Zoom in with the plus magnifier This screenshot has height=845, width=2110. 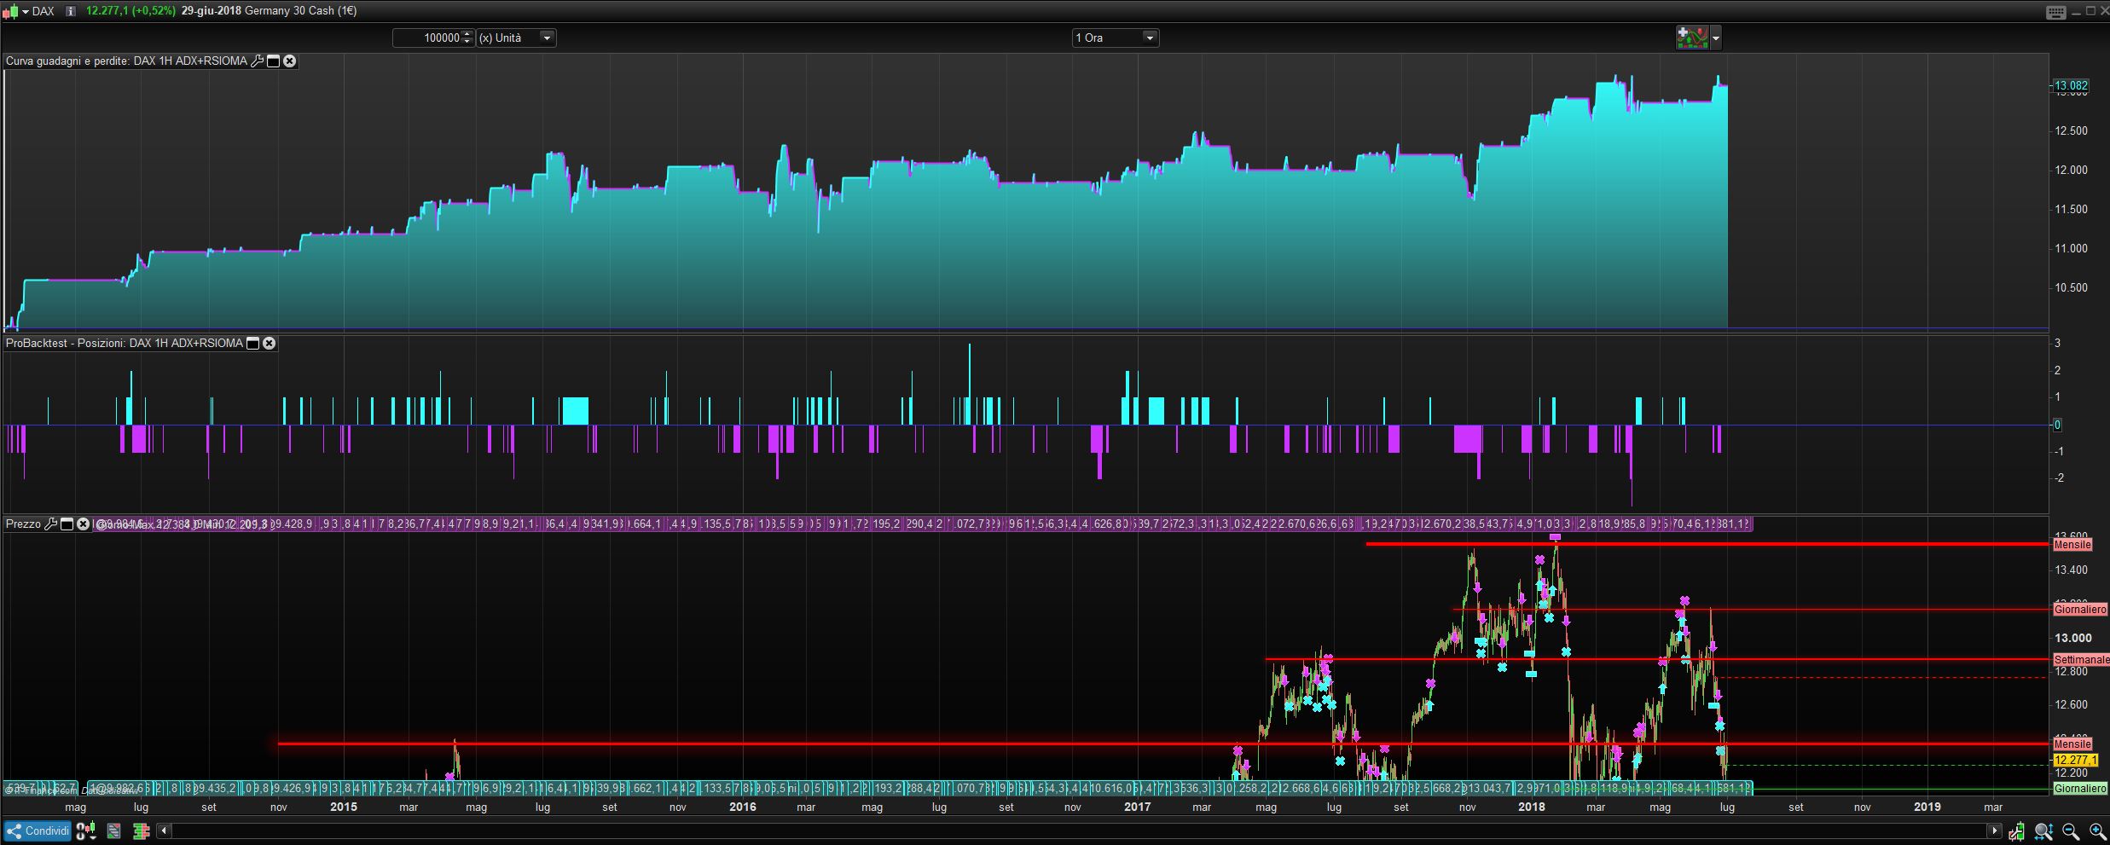coord(2097,831)
